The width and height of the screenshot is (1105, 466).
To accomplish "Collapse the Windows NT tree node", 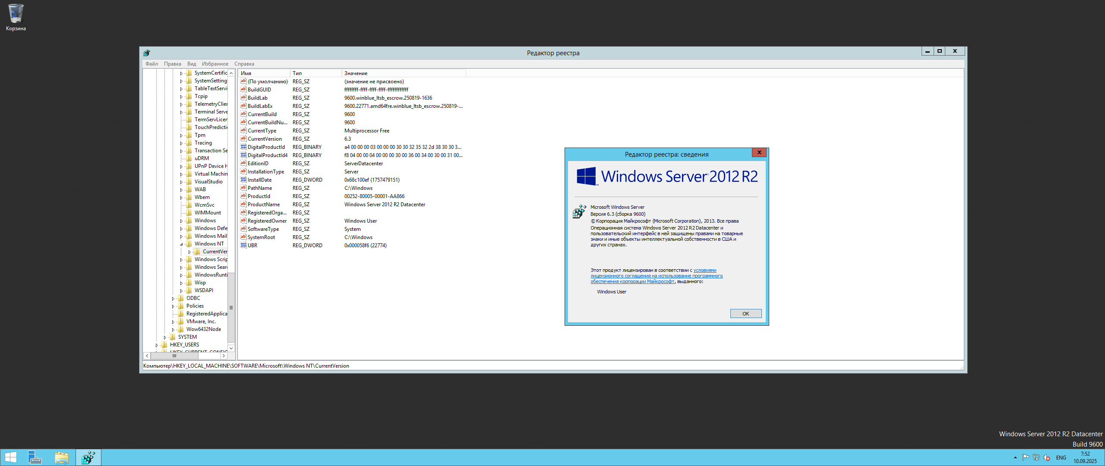I will tap(181, 244).
